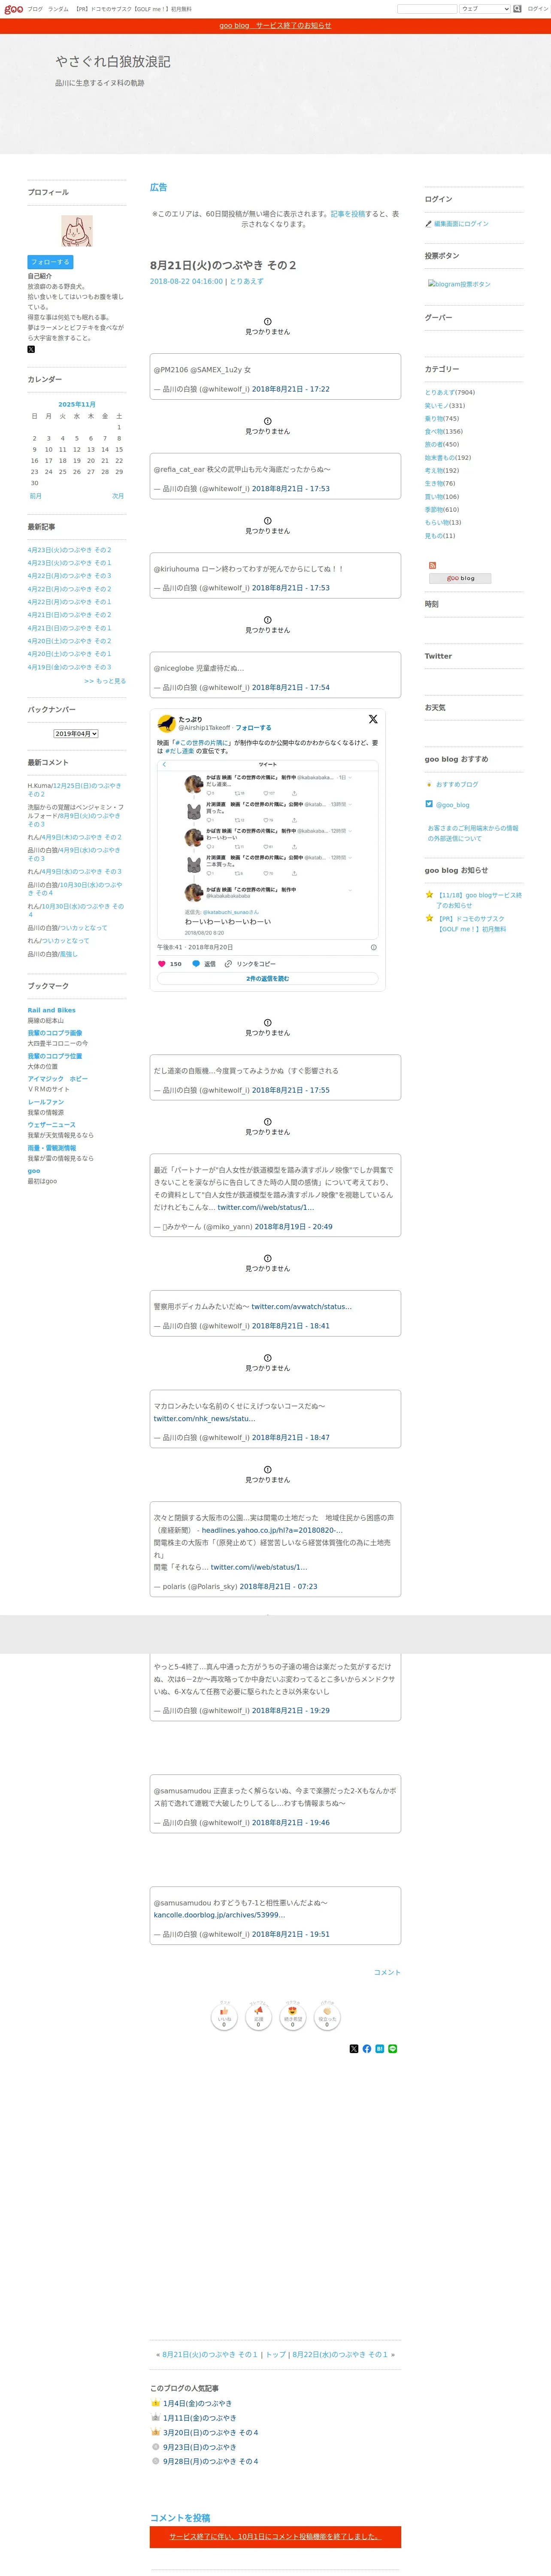Open calendar month header 2025年11月
The image size is (551, 2576).
point(76,405)
